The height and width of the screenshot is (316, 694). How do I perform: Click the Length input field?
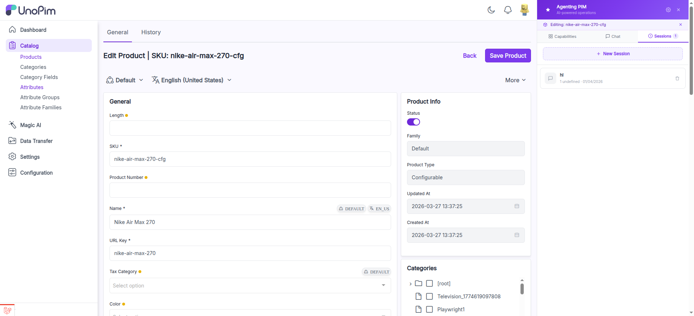(x=250, y=128)
